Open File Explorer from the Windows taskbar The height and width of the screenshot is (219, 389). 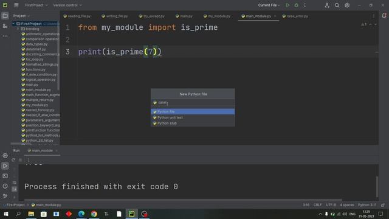click(31, 214)
